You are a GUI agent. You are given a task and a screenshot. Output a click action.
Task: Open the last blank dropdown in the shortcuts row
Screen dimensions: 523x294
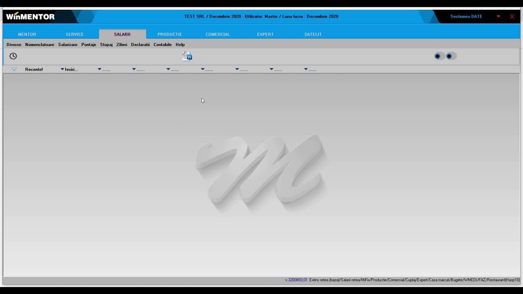pos(310,69)
